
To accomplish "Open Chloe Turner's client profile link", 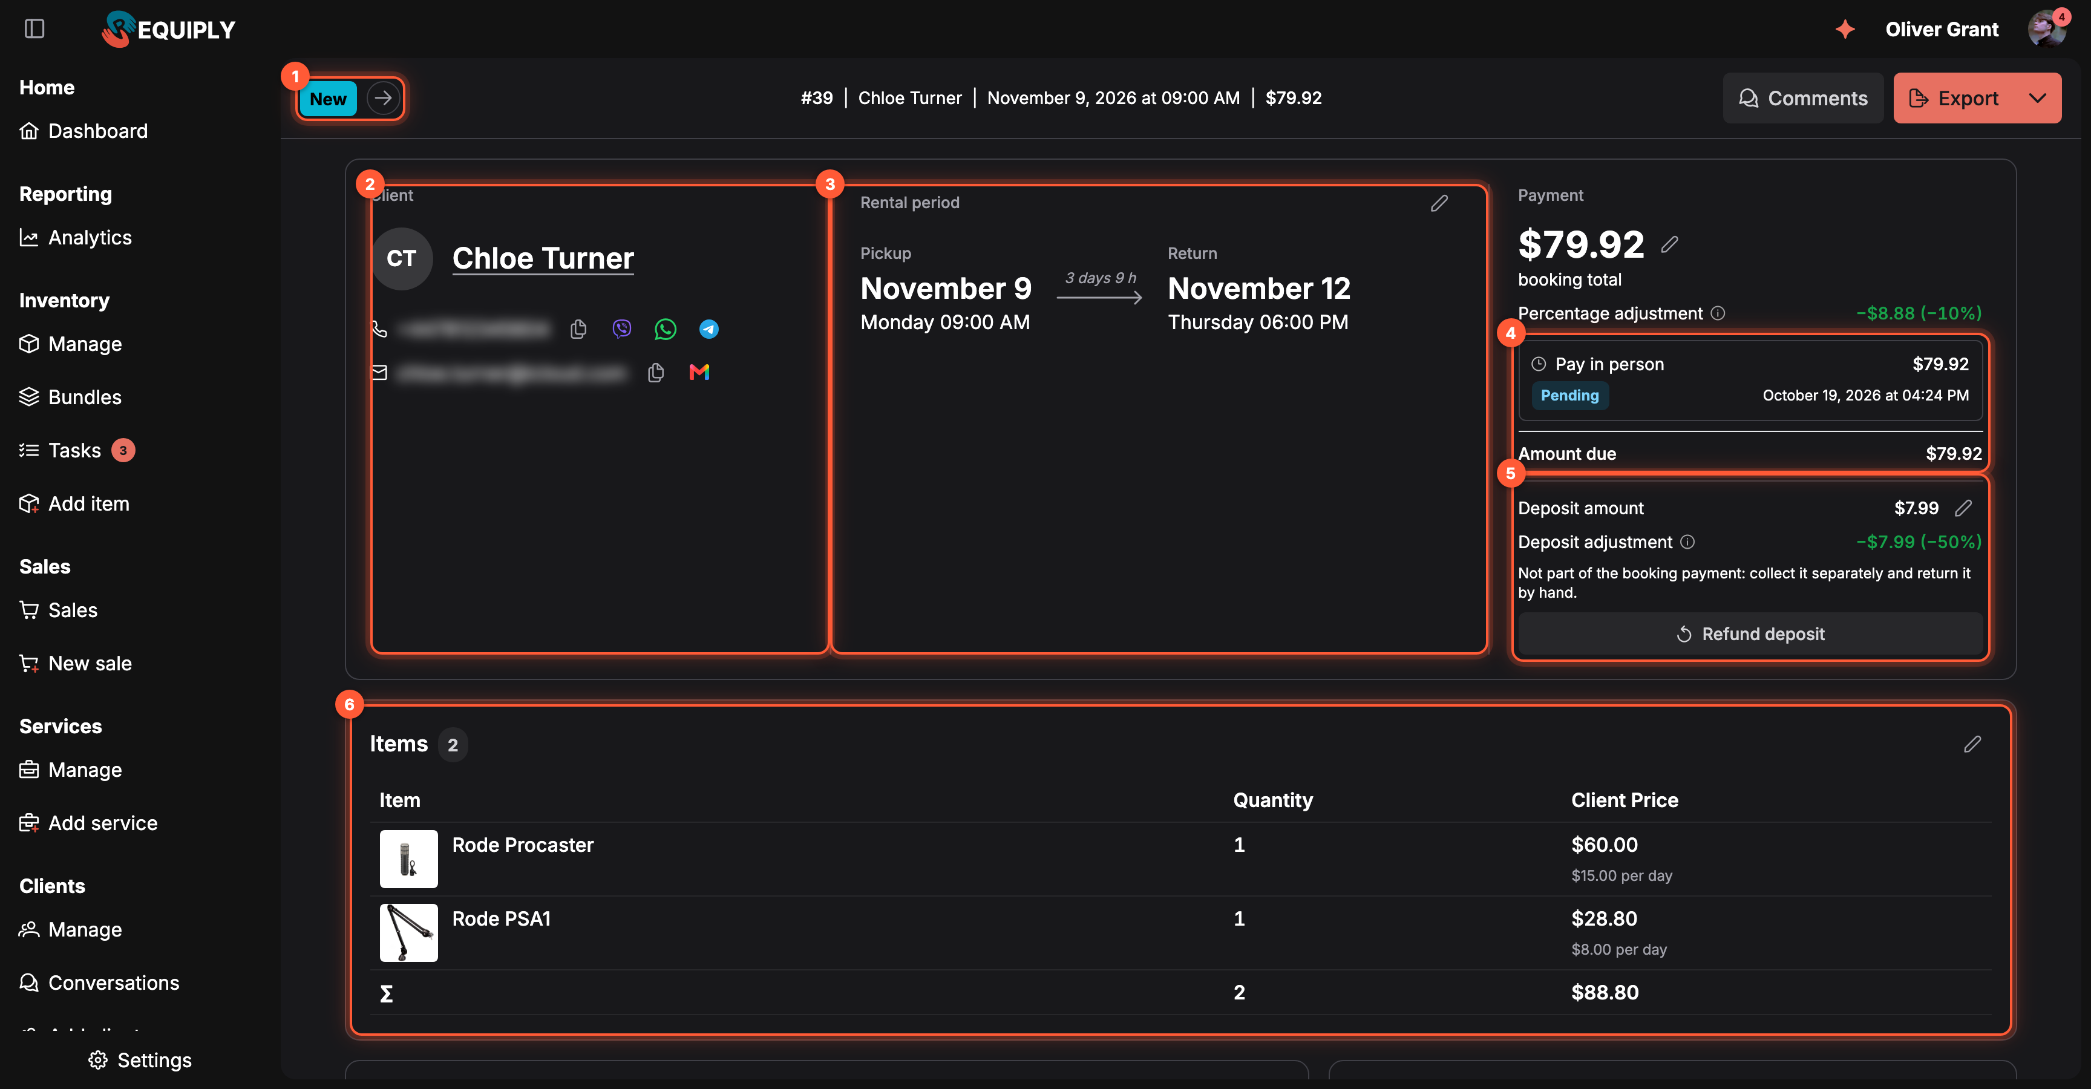I will (542, 258).
